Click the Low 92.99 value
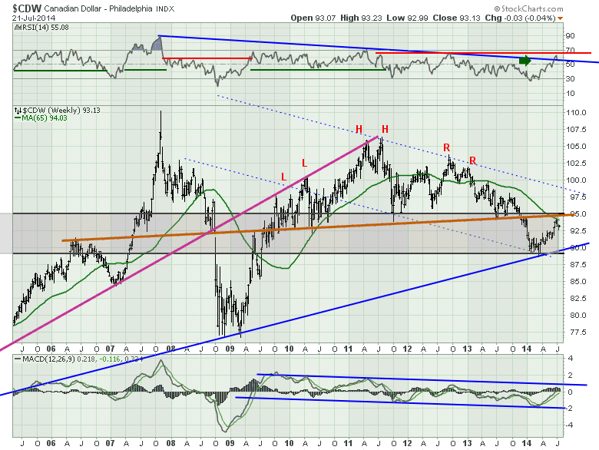The height and width of the screenshot is (450, 599). click(407, 18)
